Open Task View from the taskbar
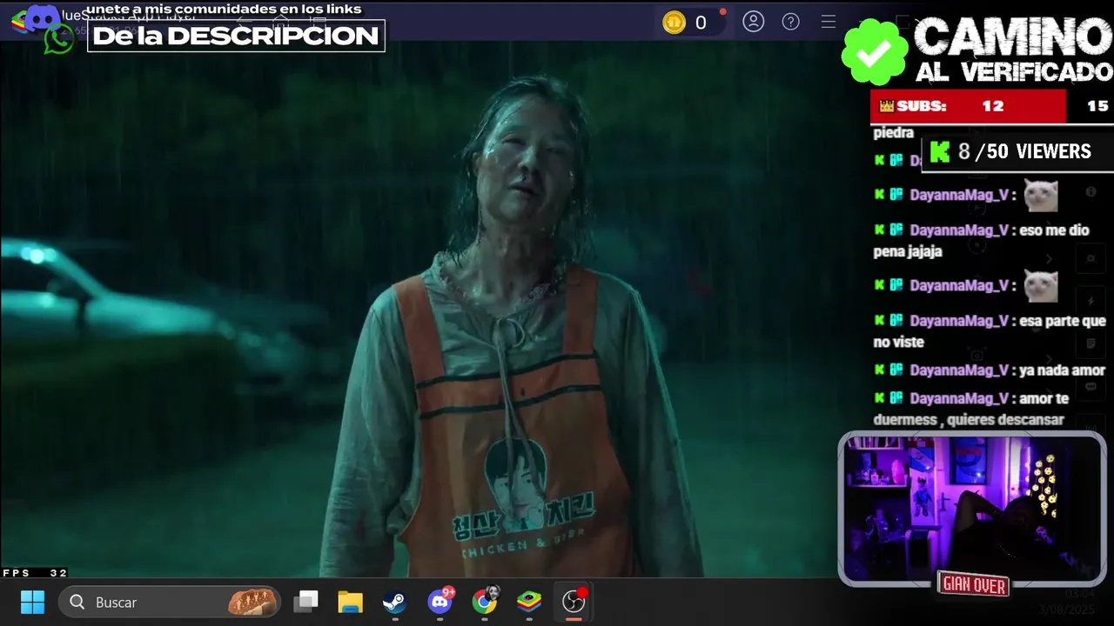This screenshot has height=626, width=1114. tap(305, 602)
